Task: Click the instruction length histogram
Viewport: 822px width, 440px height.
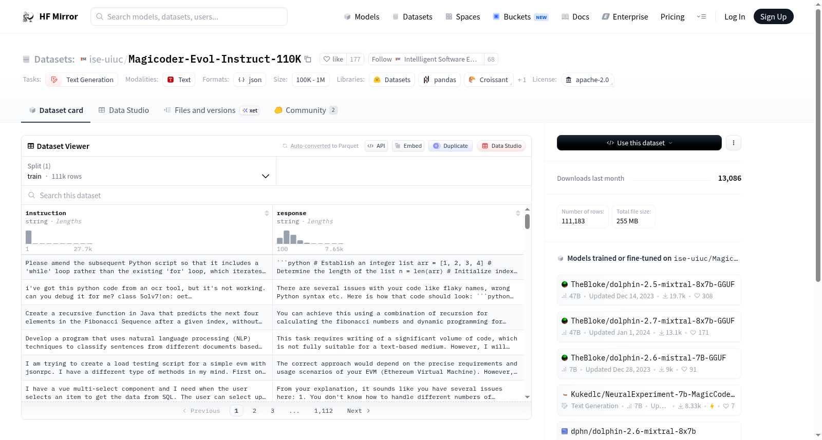Action: click(x=59, y=237)
